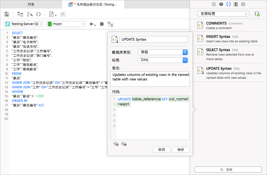267x175 pixels.
Task: Open the 标签 dropdown showing DML
Action: click(x=163, y=60)
